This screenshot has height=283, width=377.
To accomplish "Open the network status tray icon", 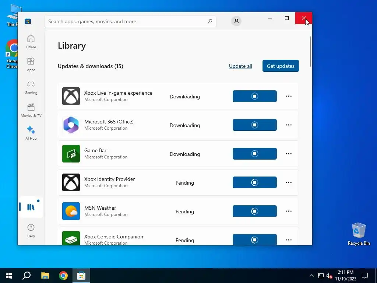I will tap(321, 276).
